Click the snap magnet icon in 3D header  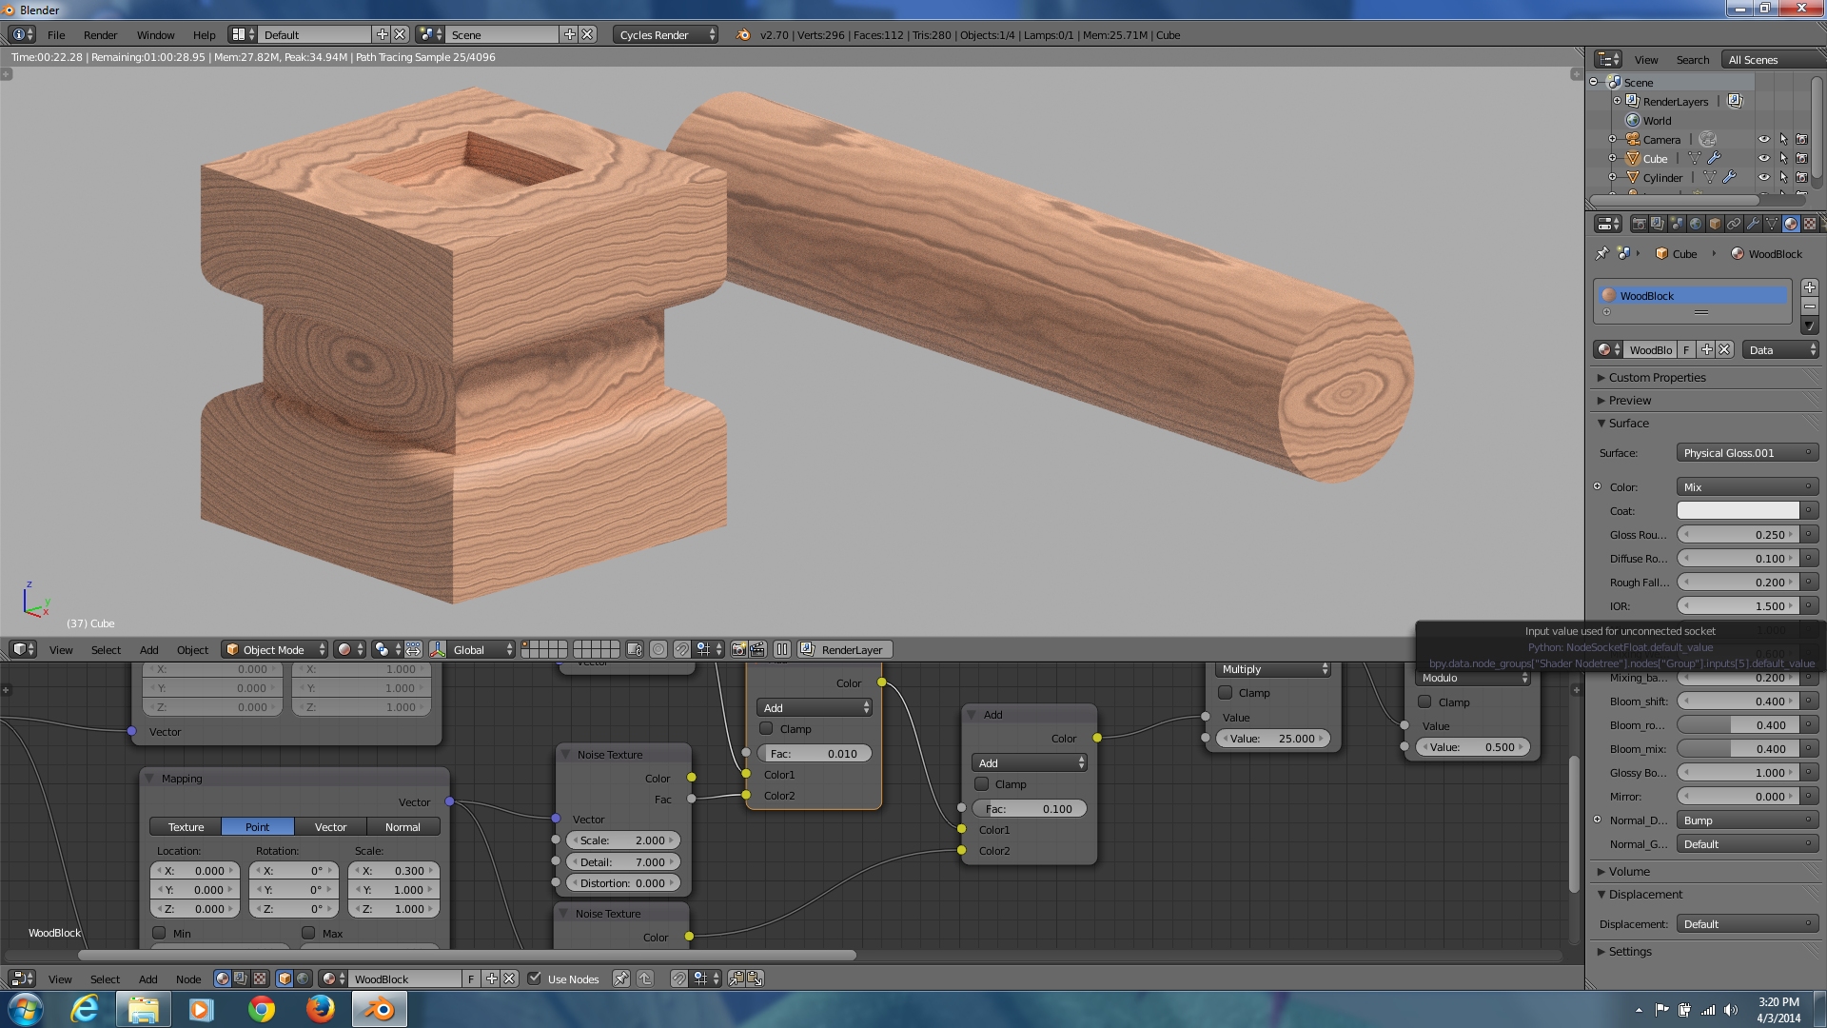click(682, 649)
